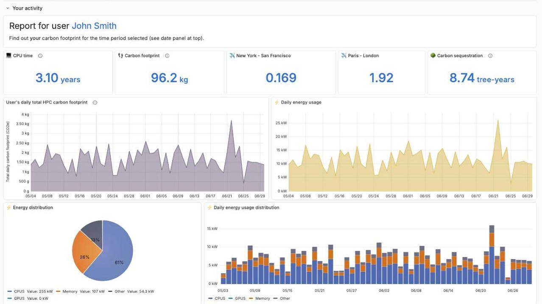Click the airplane icon for Paris - London
This screenshot has width=542, height=304.
(344, 55)
